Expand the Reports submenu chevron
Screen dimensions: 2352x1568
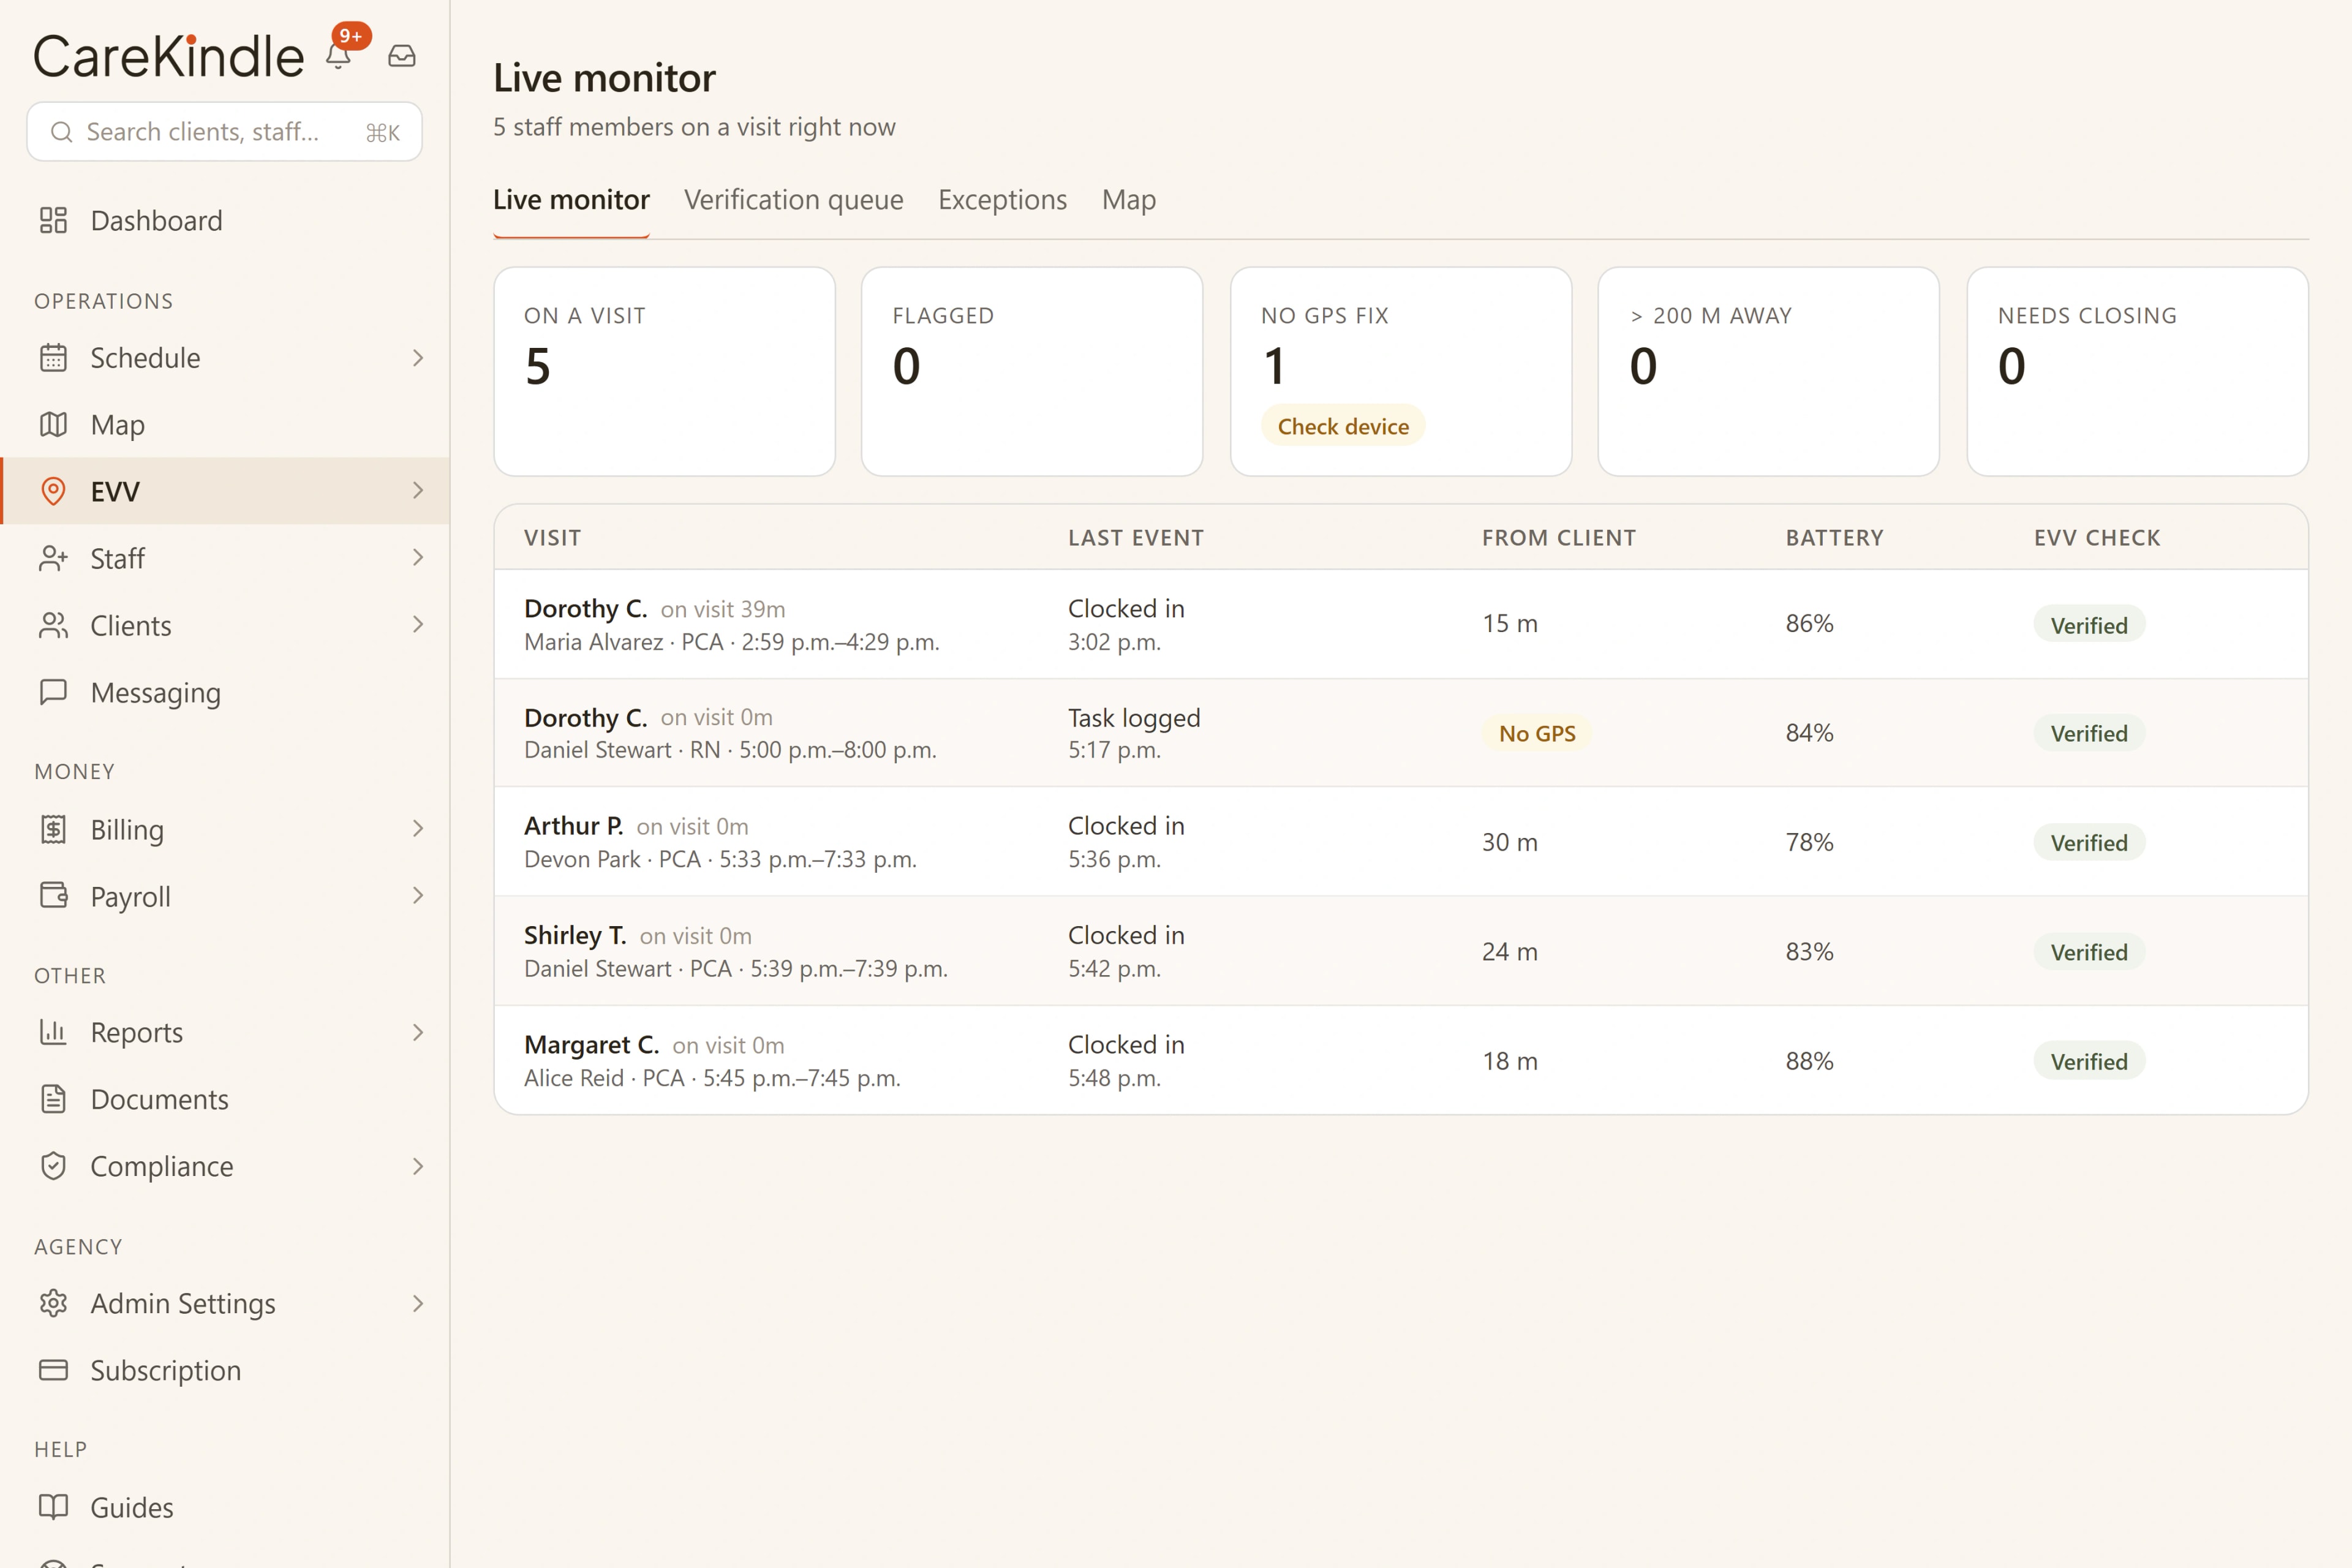coord(418,1032)
